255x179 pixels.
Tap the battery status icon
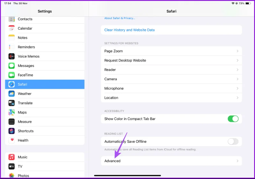click(248, 3)
